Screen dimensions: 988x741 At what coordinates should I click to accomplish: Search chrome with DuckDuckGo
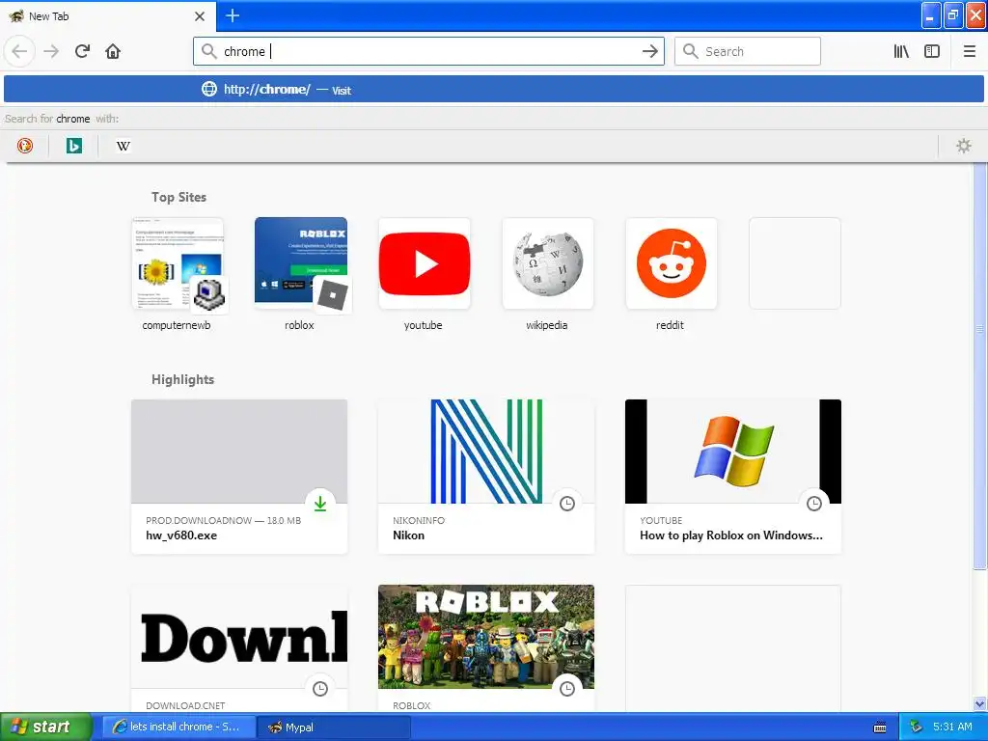point(24,147)
